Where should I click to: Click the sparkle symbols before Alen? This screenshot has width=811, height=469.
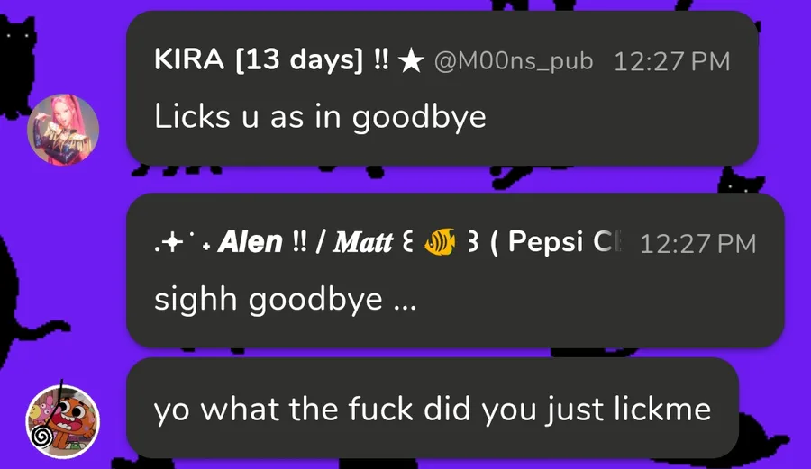coord(182,242)
